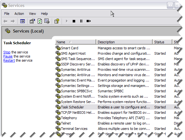Click the Stop Service square button

coord(74,21)
